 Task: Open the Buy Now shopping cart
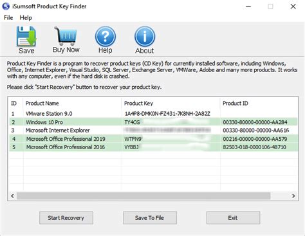66,36
